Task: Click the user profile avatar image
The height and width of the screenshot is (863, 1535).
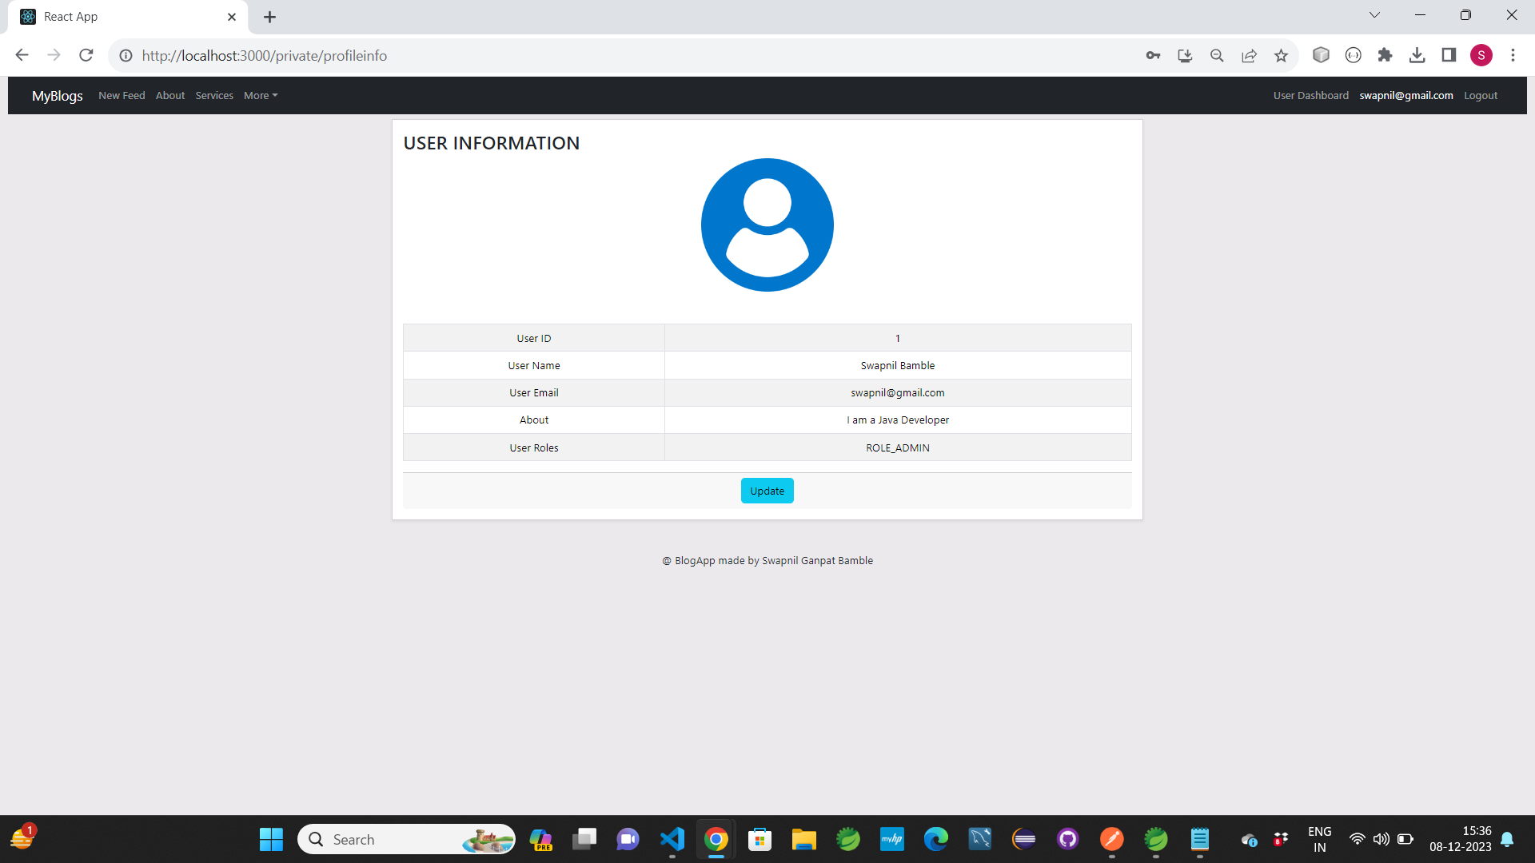Action: point(767,225)
